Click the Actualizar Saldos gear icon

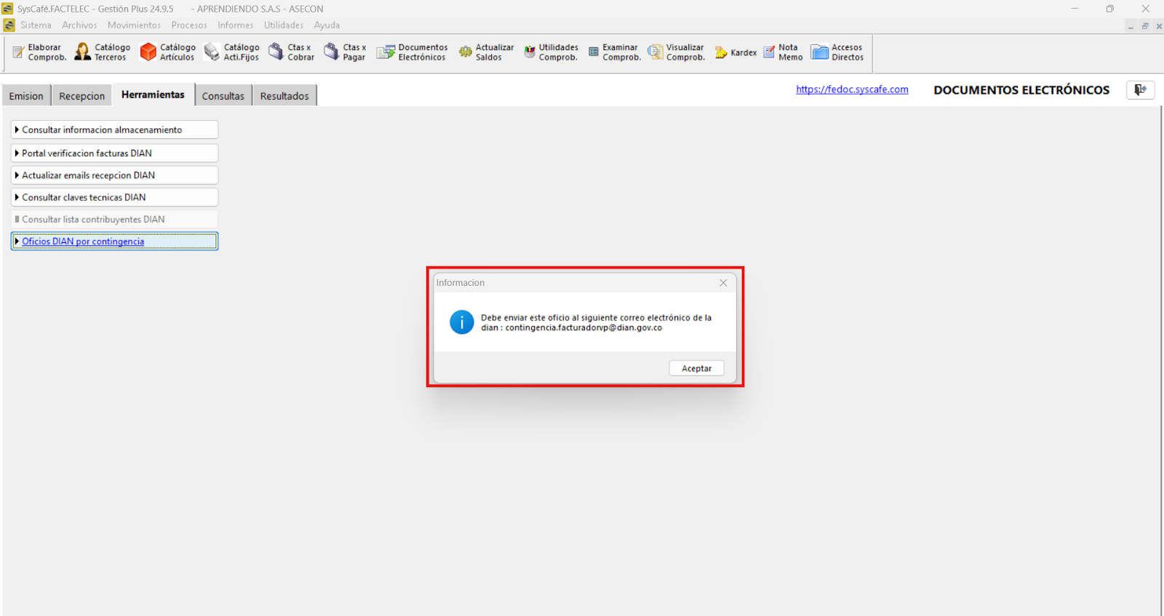pyautogui.click(x=466, y=52)
